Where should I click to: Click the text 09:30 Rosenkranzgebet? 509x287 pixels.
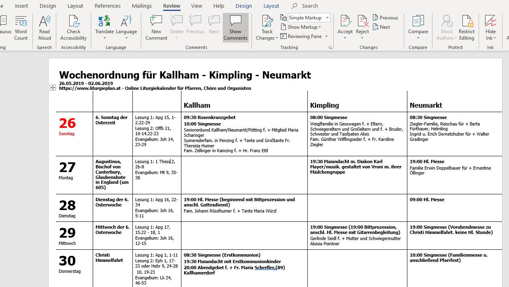pos(210,117)
